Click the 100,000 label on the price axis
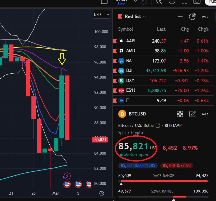The height and width of the screenshot is (201, 216). pyautogui.click(x=101, y=32)
